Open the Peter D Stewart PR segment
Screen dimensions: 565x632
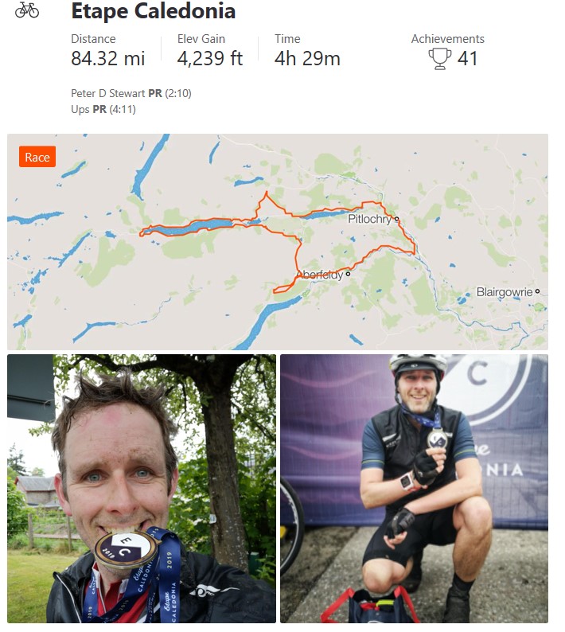click(131, 93)
